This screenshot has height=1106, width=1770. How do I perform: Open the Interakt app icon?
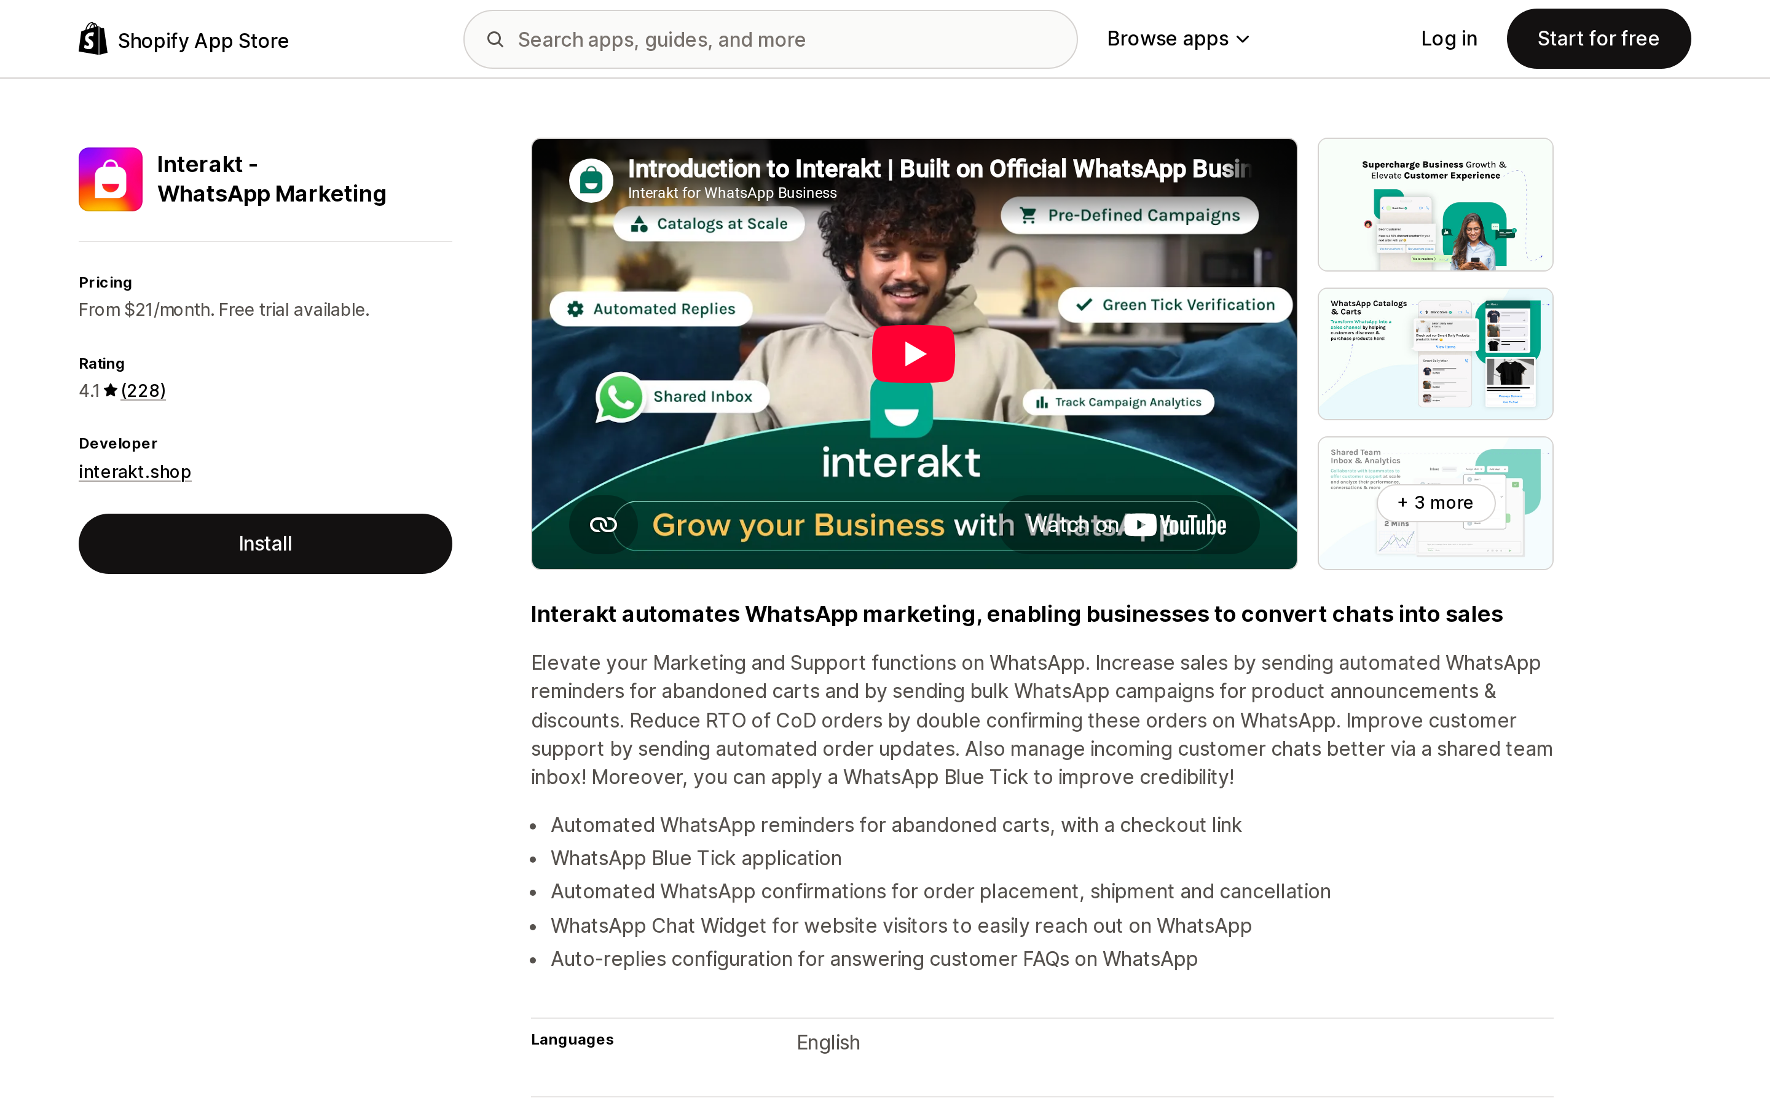(x=111, y=179)
